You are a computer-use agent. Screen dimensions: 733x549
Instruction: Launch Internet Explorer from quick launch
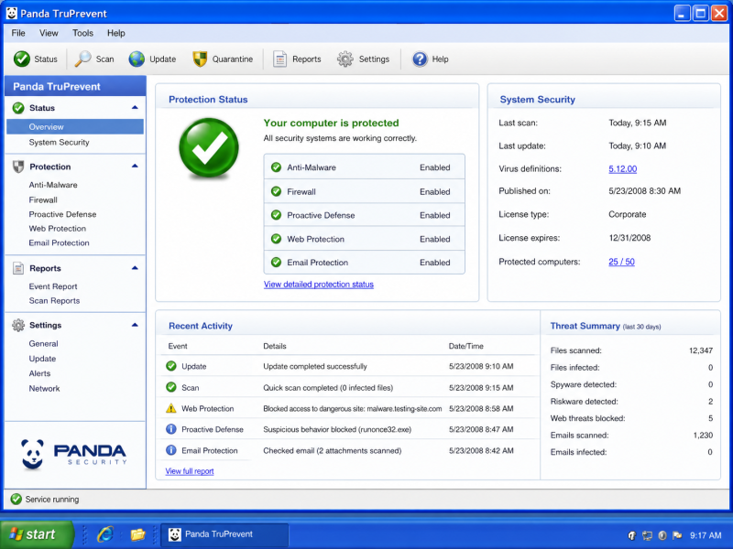pos(105,534)
